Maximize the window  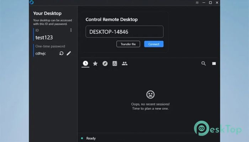[x=211, y=2]
